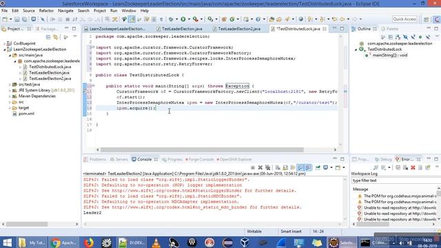
Task: Click the Debug bug icon in toolbar
Action: tap(171, 19)
